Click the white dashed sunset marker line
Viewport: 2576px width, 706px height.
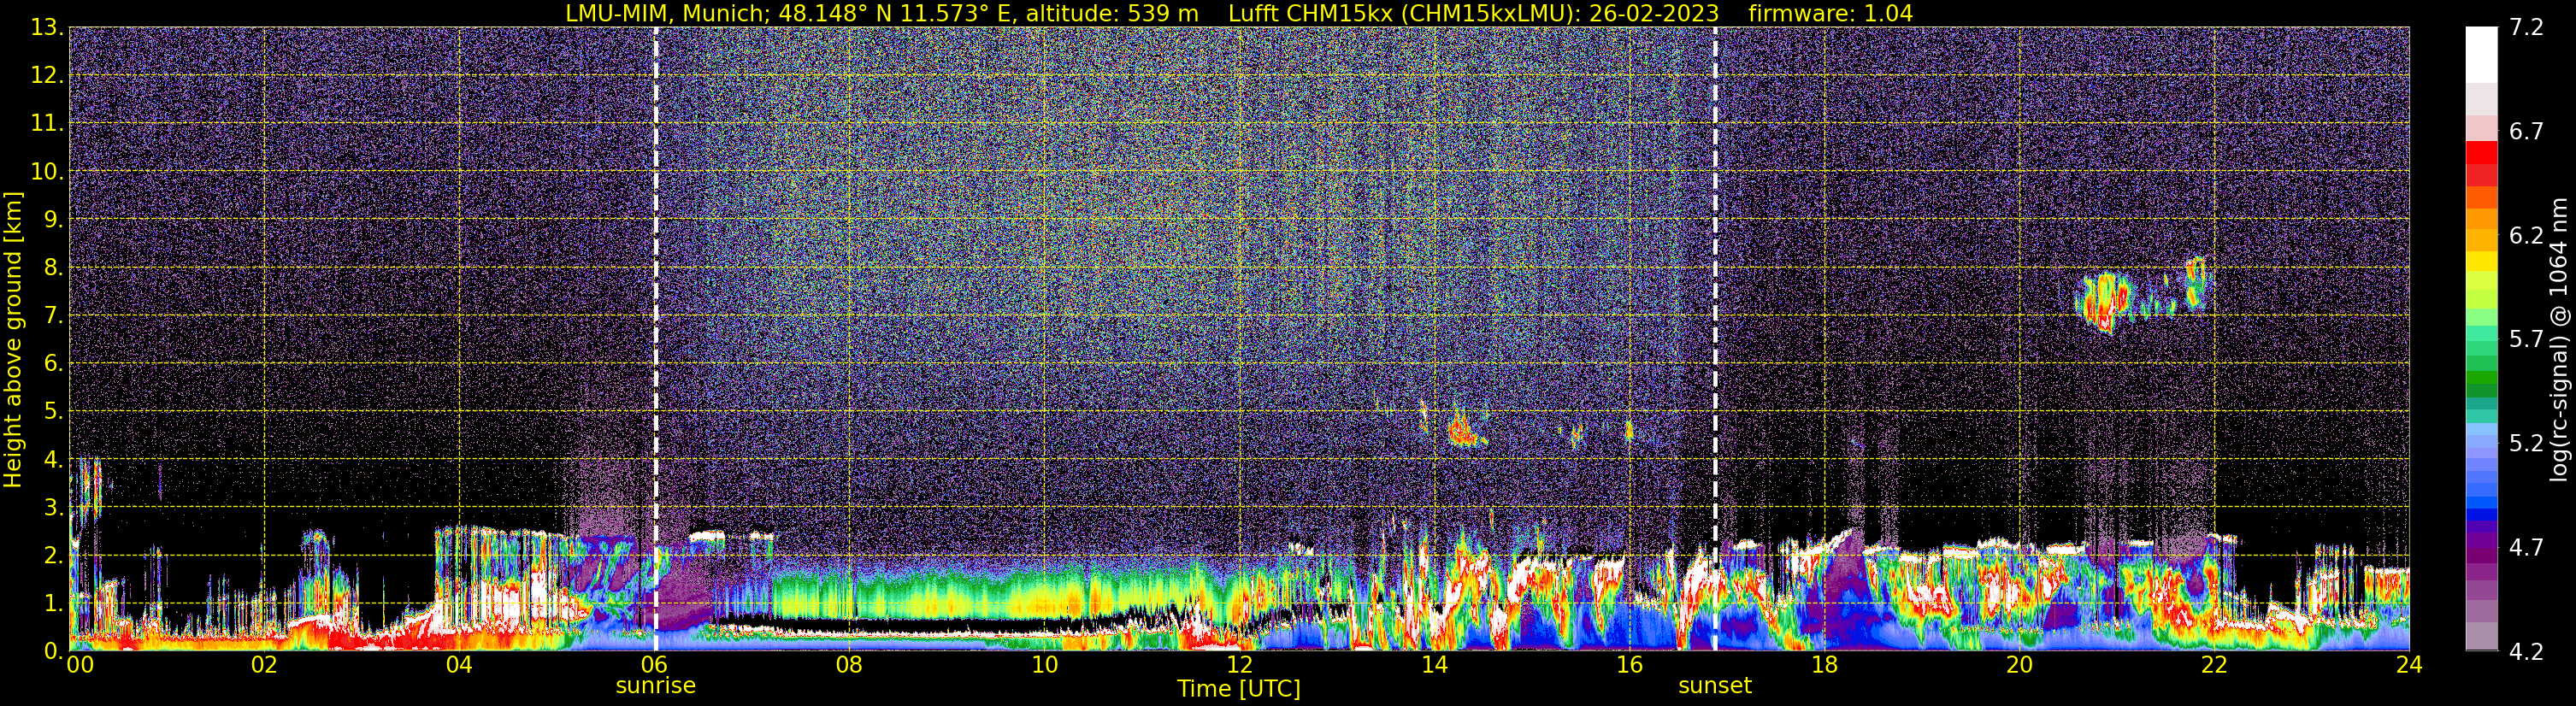1715,339
